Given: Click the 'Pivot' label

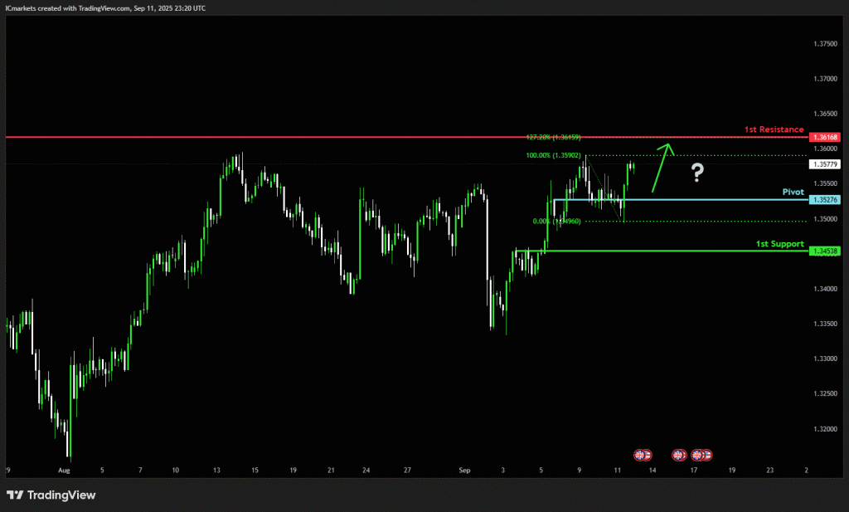Looking at the screenshot, I should [x=793, y=192].
